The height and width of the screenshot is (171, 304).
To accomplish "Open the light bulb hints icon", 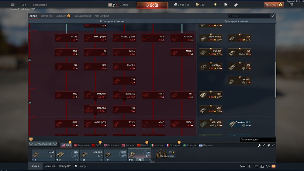I will [x=215, y=5].
